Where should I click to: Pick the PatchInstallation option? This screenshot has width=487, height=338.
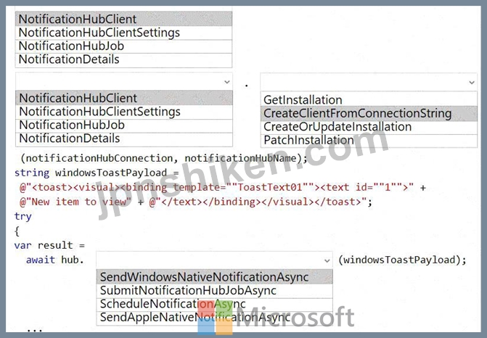click(369, 140)
